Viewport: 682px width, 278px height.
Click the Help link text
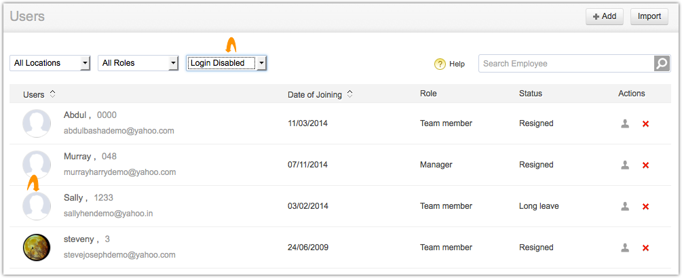click(457, 64)
